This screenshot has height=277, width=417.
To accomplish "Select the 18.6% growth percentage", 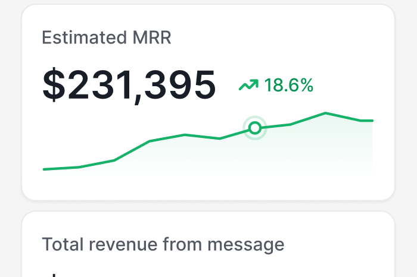I will (288, 85).
